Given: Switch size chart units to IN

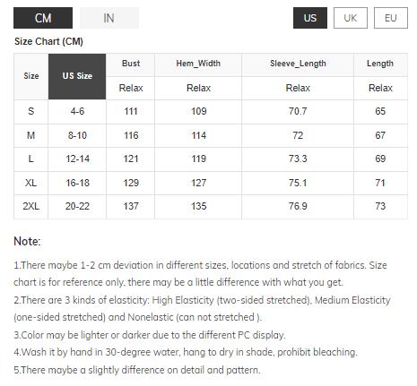Looking at the screenshot, I should pos(109,18).
